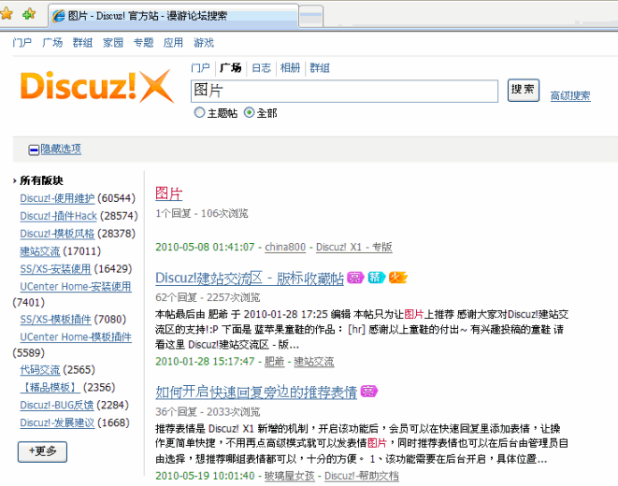
Task: Filter by Discuz!-发展建议 board
Action: pyautogui.click(x=58, y=422)
